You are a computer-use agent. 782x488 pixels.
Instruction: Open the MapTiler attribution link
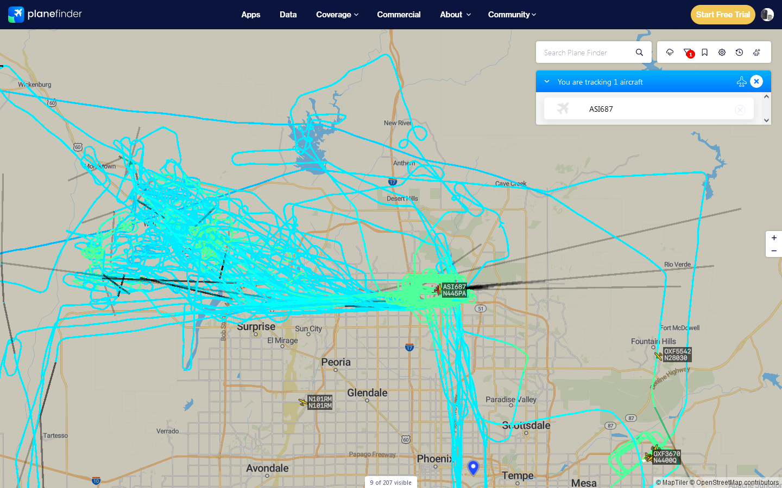tap(672, 483)
